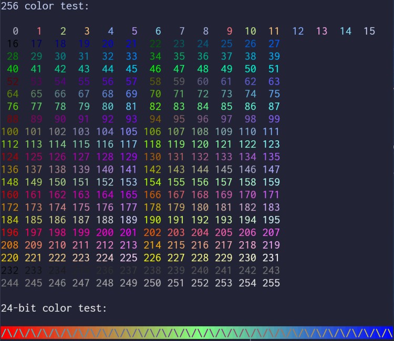394x341 pixels.
Task: Click the number 0 in the top row
Action: [x=16, y=31]
